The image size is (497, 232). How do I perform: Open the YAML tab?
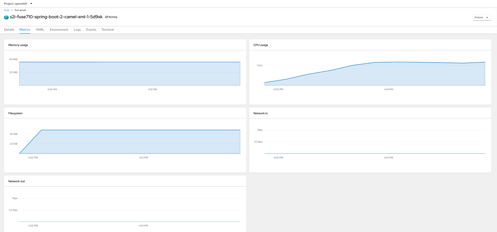click(40, 30)
